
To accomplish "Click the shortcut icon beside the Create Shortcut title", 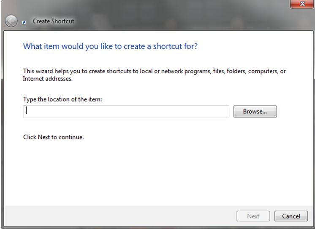I will [24, 22].
